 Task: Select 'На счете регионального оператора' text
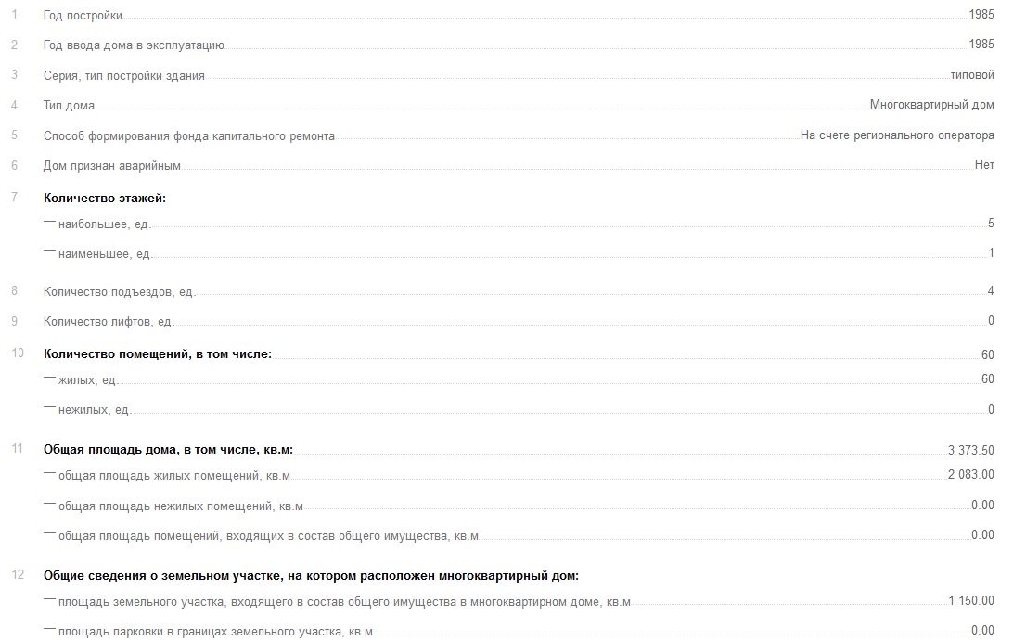(897, 135)
